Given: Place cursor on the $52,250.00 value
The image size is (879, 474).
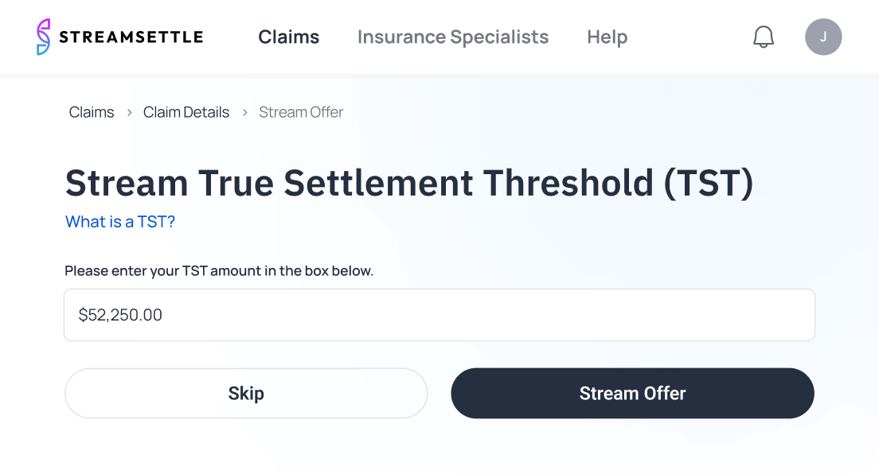Looking at the screenshot, I should coord(120,315).
